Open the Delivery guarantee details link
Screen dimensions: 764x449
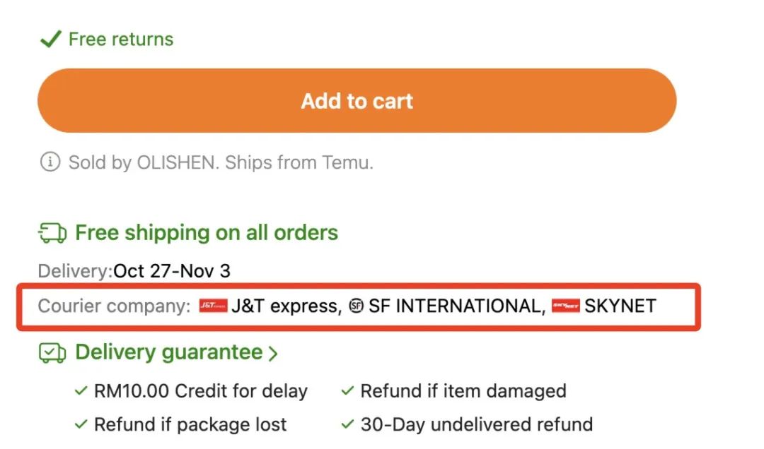[x=168, y=352]
